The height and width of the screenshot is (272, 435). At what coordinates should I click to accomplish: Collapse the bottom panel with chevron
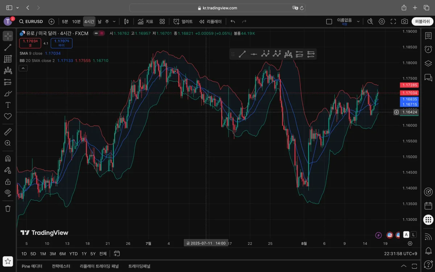tap(404, 266)
